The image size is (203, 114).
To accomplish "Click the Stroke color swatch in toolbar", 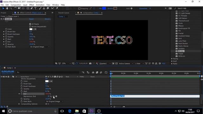I will [x=115, y=9].
